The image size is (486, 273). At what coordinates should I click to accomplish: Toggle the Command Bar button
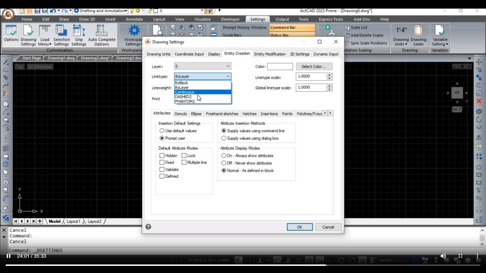pos(292,27)
